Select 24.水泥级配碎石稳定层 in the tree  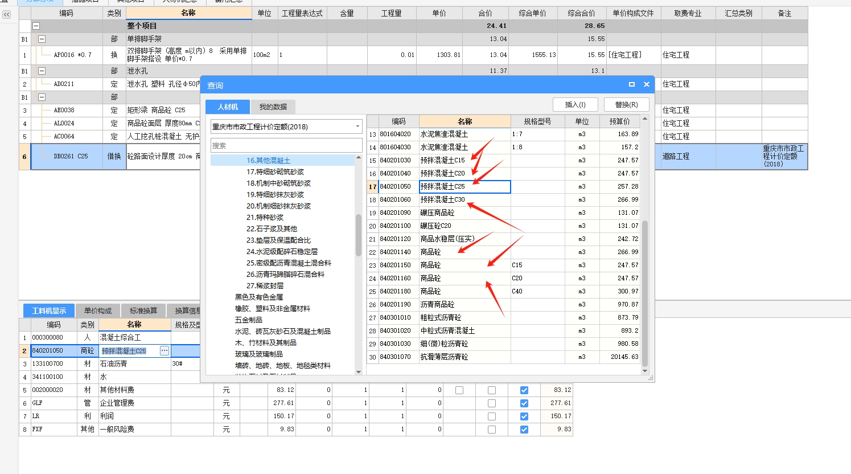pos(282,252)
